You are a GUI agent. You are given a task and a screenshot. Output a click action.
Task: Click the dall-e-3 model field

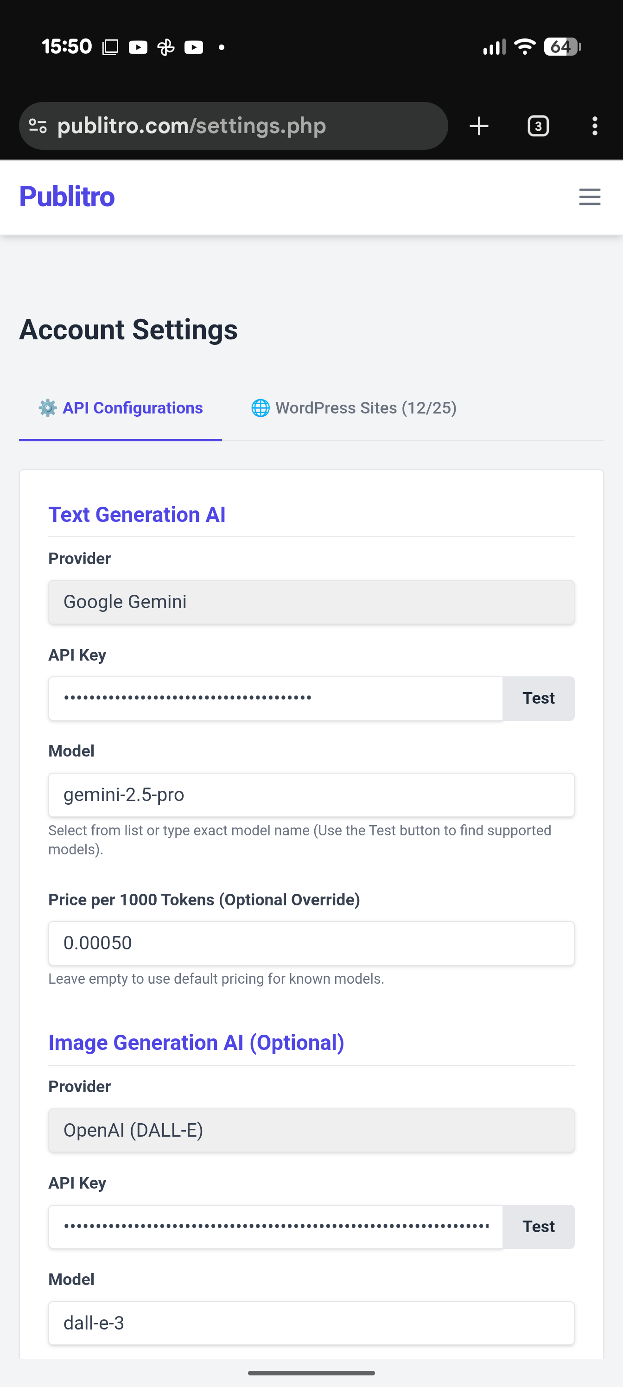pos(311,1323)
